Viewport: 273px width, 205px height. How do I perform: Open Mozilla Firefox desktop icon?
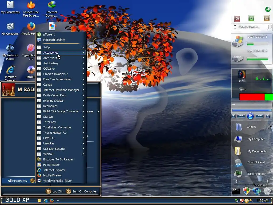[29, 29]
